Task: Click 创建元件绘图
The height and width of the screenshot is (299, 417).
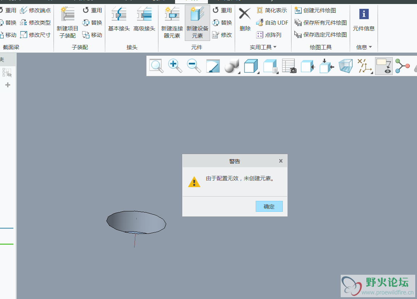Action: point(315,10)
